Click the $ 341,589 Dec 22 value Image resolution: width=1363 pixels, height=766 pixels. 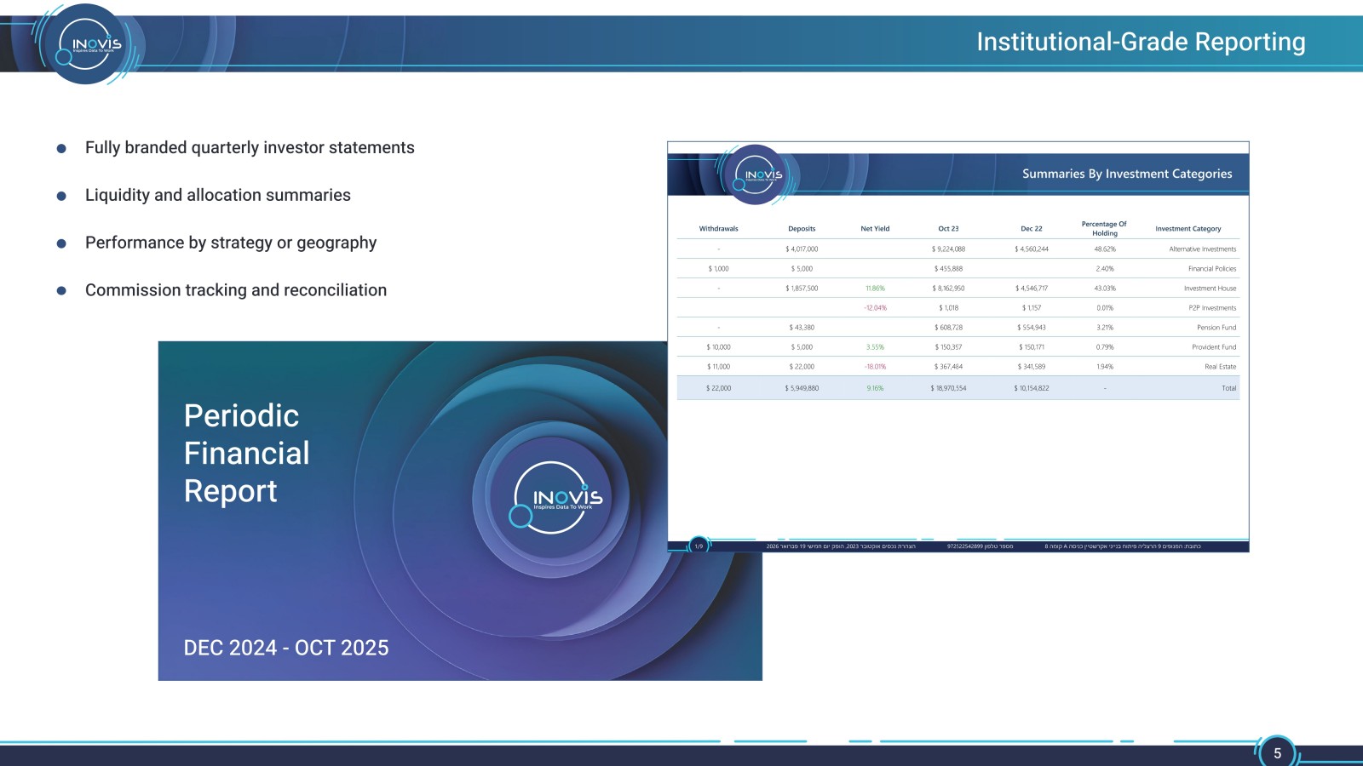(x=1032, y=367)
